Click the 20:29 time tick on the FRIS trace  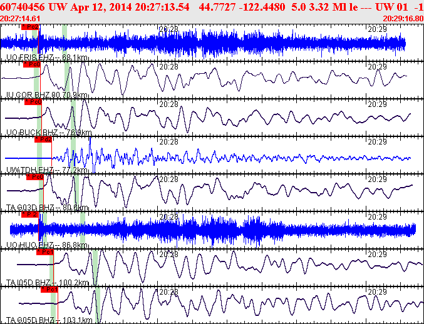[377, 29]
